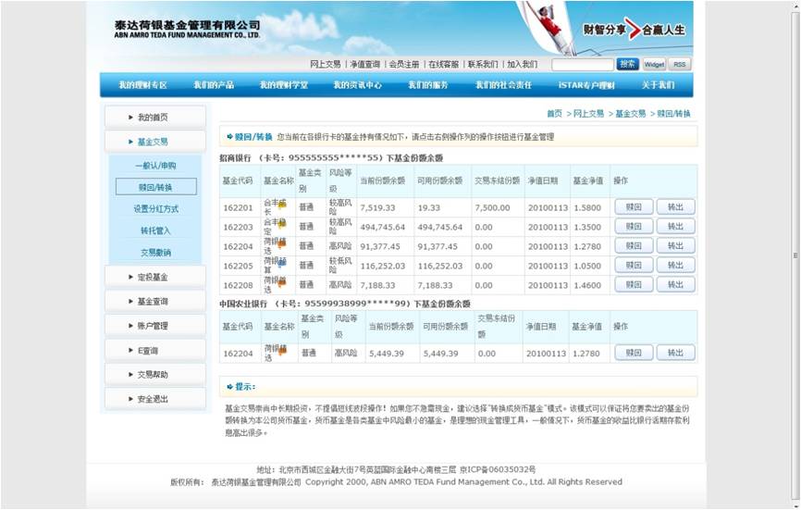Expand the 交易帮助 sidebar section
The height and width of the screenshot is (510, 801).
[155, 375]
